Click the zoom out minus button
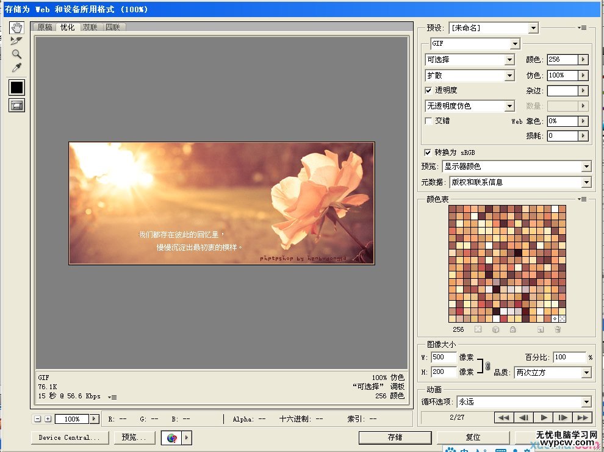 click(x=38, y=419)
